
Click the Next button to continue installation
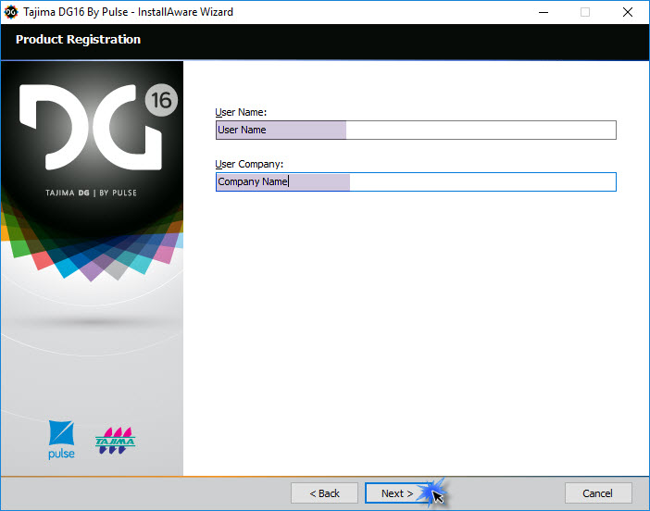pyautogui.click(x=398, y=493)
